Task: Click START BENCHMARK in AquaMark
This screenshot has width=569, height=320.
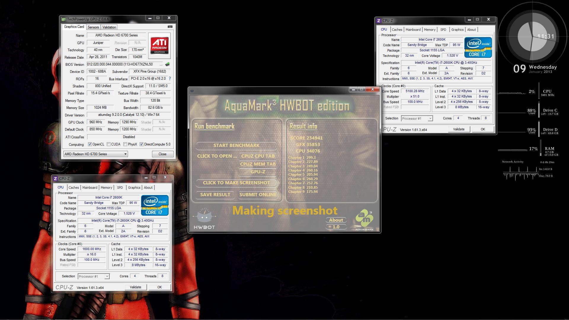Action: [236, 145]
